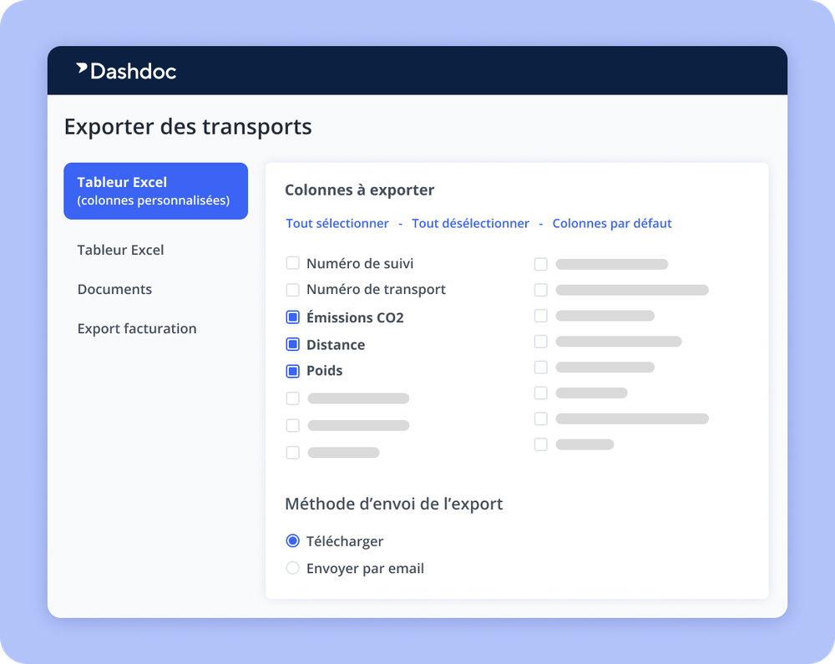
Task: Click the Colonnes à exporter heading
Action: (359, 190)
